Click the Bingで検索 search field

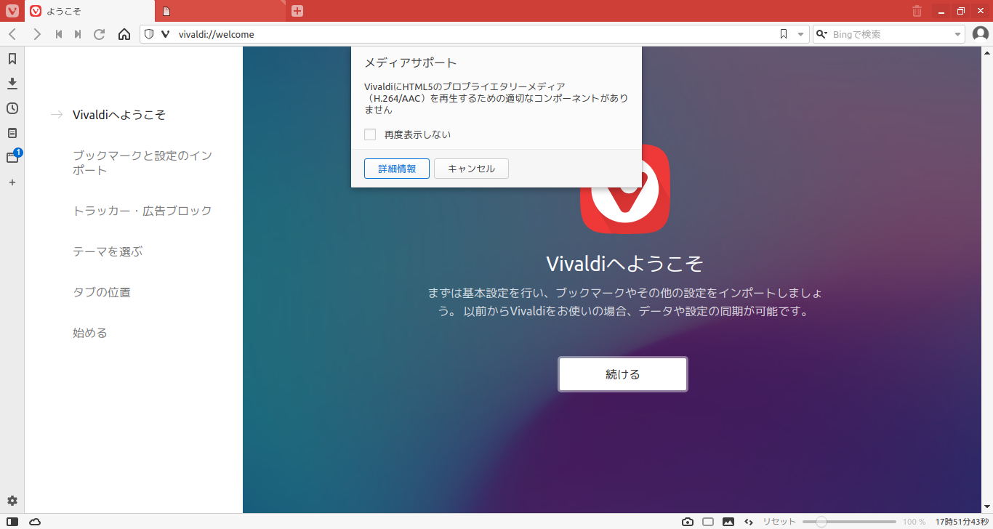point(891,34)
